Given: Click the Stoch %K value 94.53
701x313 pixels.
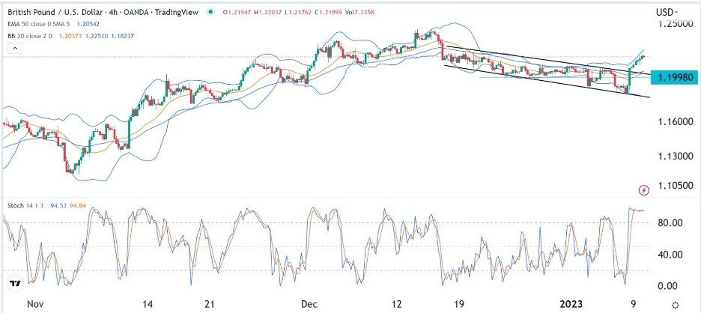Looking at the screenshot, I should (59, 206).
